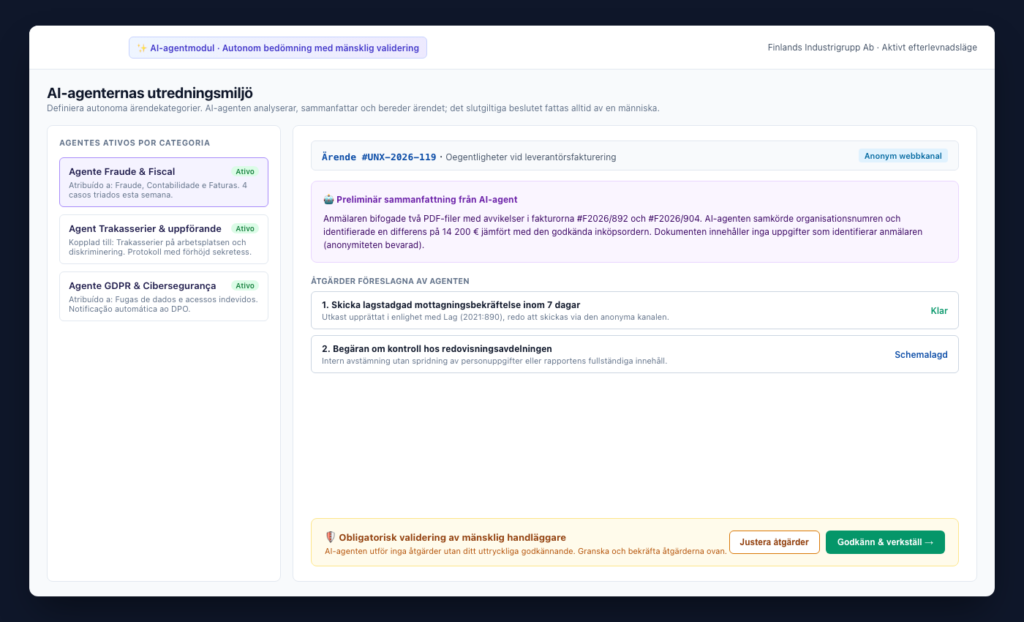The width and height of the screenshot is (1024, 622).
Task: Click the Klar status label
Action: coord(939,311)
